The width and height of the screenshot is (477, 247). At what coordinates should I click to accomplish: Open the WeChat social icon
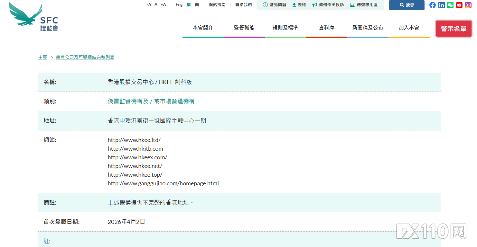tap(450, 5)
